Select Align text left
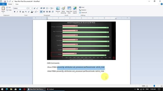The image size is (163, 91). 41,12
